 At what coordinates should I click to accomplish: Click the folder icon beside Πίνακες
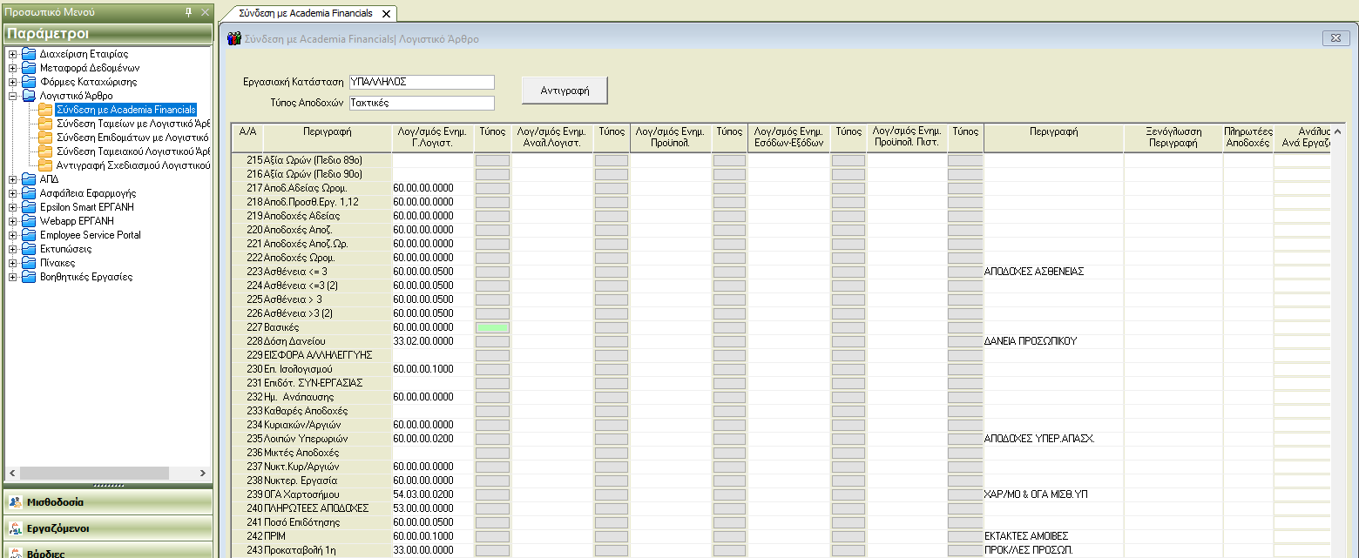(29, 263)
